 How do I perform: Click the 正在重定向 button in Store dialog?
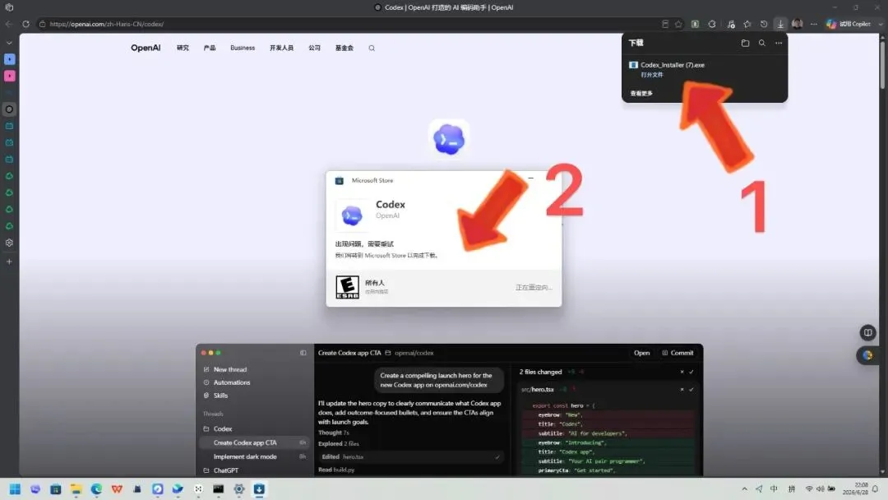534,288
